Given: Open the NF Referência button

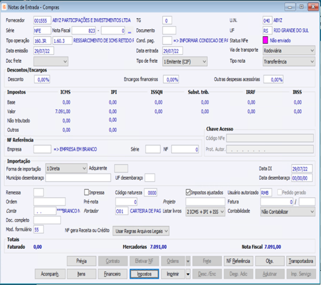Looking at the screenshot, I should click(238, 261).
